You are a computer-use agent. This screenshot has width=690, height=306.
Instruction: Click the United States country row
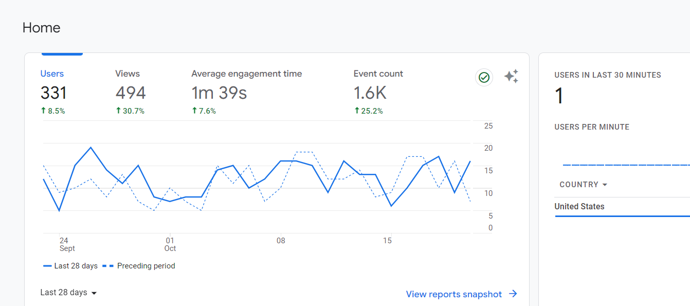pyautogui.click(x=622, y=207)
